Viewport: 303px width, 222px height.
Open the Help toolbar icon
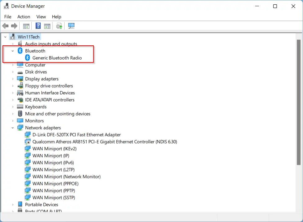38,26
